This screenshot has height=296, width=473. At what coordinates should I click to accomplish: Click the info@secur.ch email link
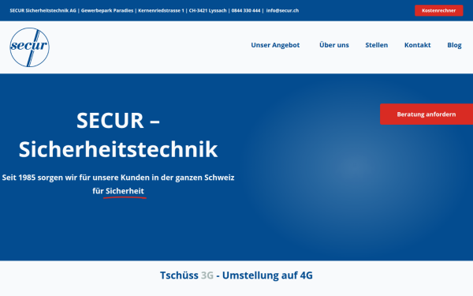click(282, 10)
